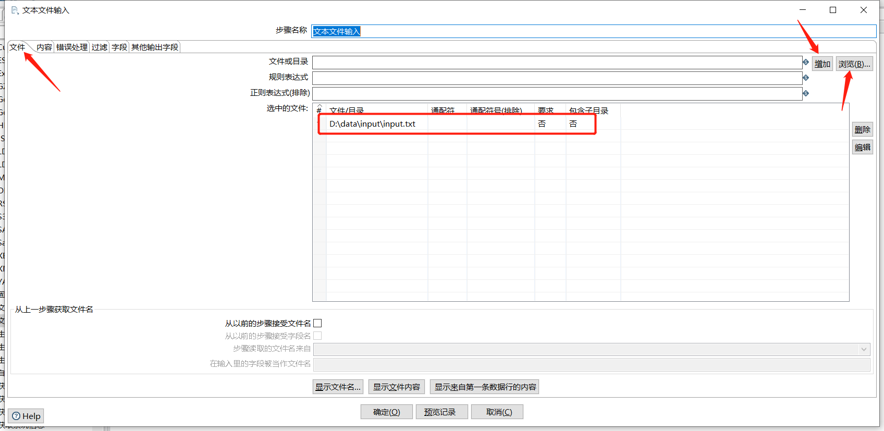Minimize the 文本文件输入 window
The image size is (884, 431).
tap(803, 10)
